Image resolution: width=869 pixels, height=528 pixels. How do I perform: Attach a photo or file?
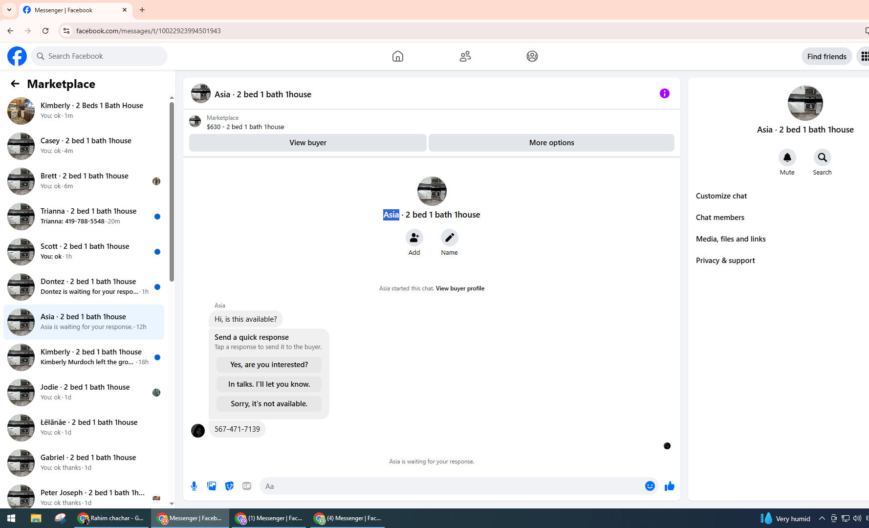point(212,486)
